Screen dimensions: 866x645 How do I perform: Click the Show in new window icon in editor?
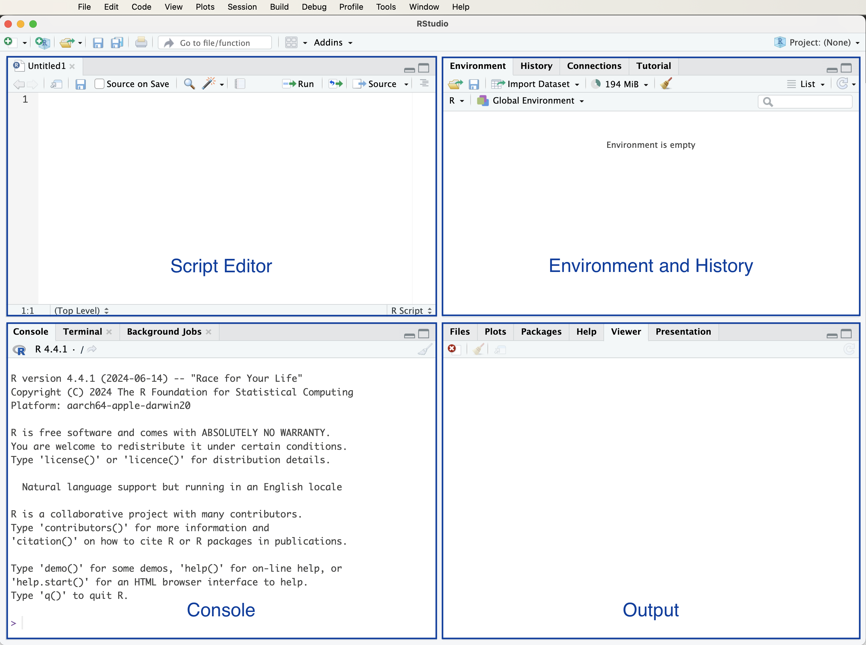[x=56, y=84]
